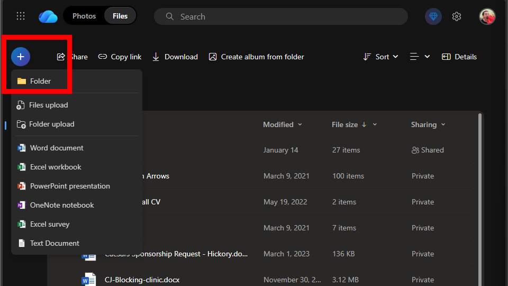This screenshot has width=508, height=286.
Task: Switch to the Photos tab
Action: tap(84, 16)
